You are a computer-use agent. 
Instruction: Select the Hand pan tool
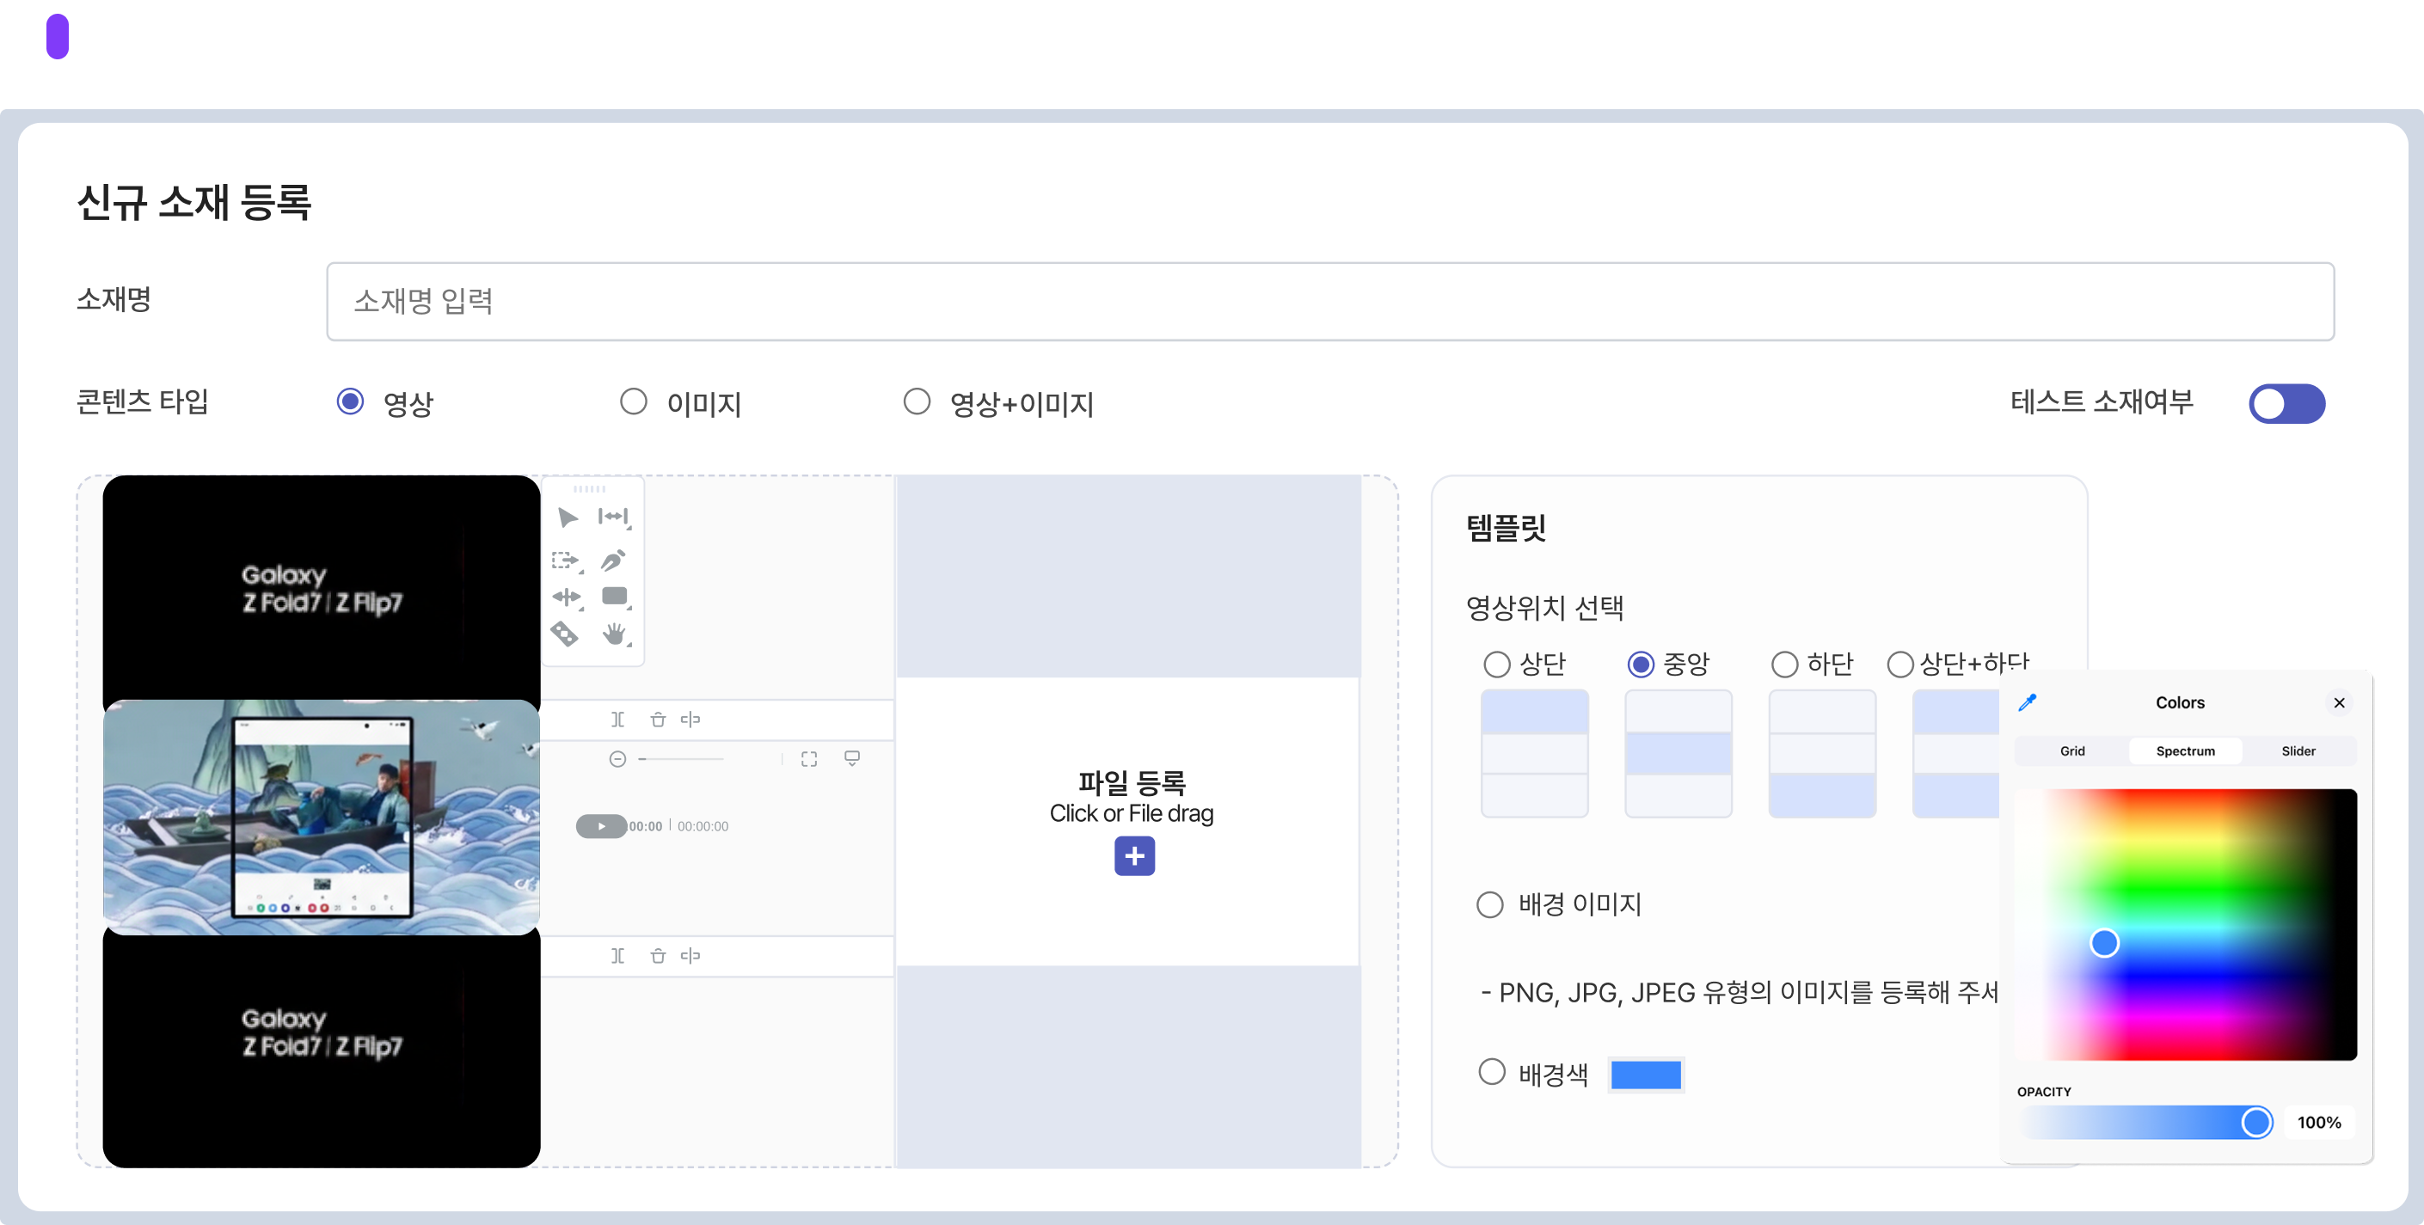pos(615,634)
